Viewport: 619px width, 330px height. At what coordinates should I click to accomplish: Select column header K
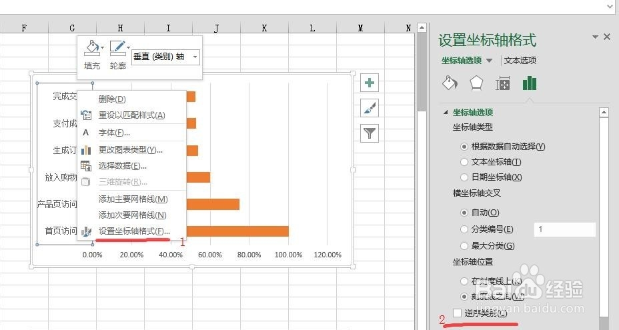pyautogui.click(x=265, y=28)
